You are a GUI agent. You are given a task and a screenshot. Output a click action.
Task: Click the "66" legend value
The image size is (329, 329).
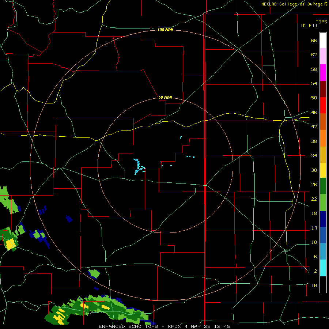pos(314,41)
